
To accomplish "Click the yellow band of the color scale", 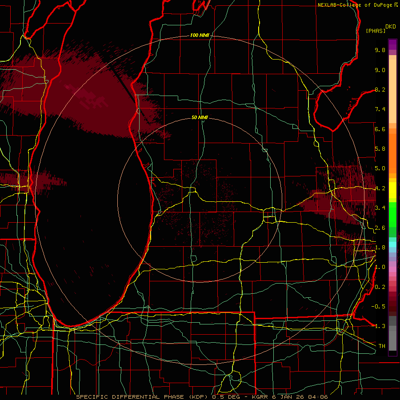I will point(392,190).
